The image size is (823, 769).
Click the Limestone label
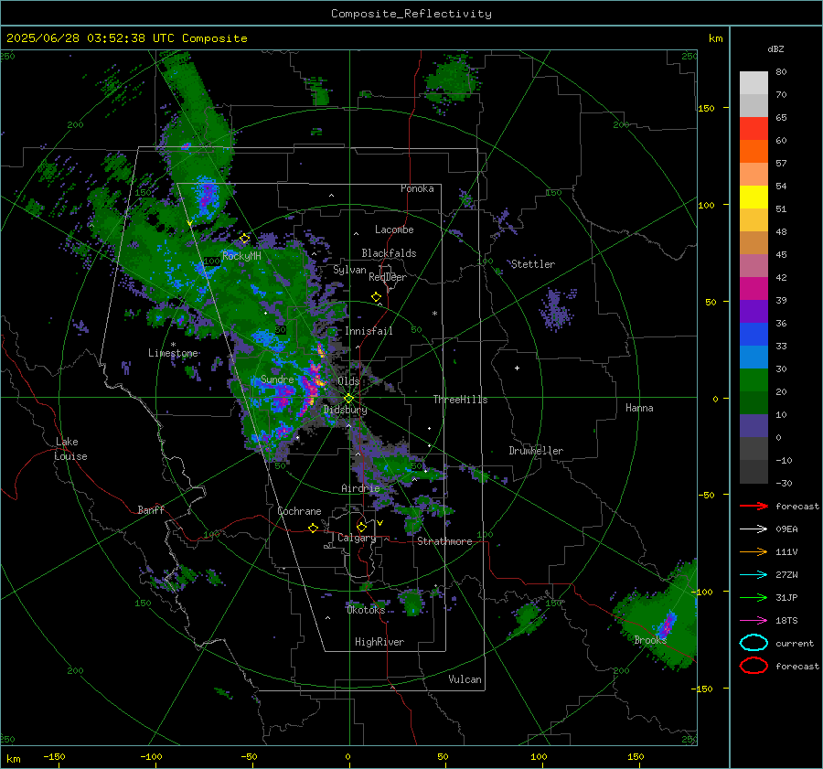point(173,353)
